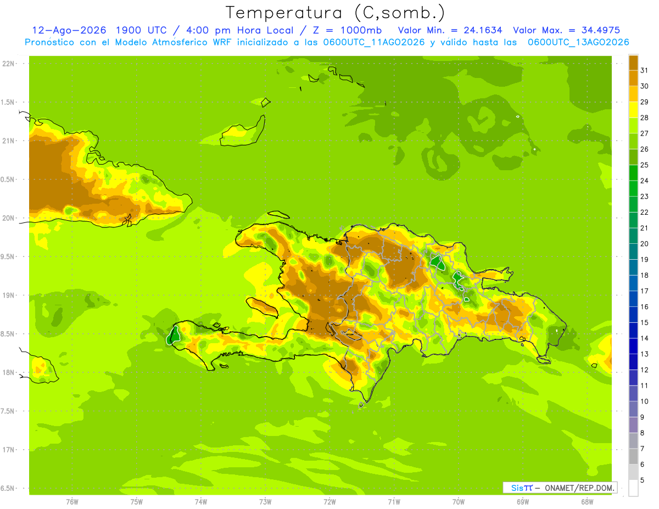Click the '19N' latitude axis label
Viewport: 659px width, 509px height.
(8, 295)
